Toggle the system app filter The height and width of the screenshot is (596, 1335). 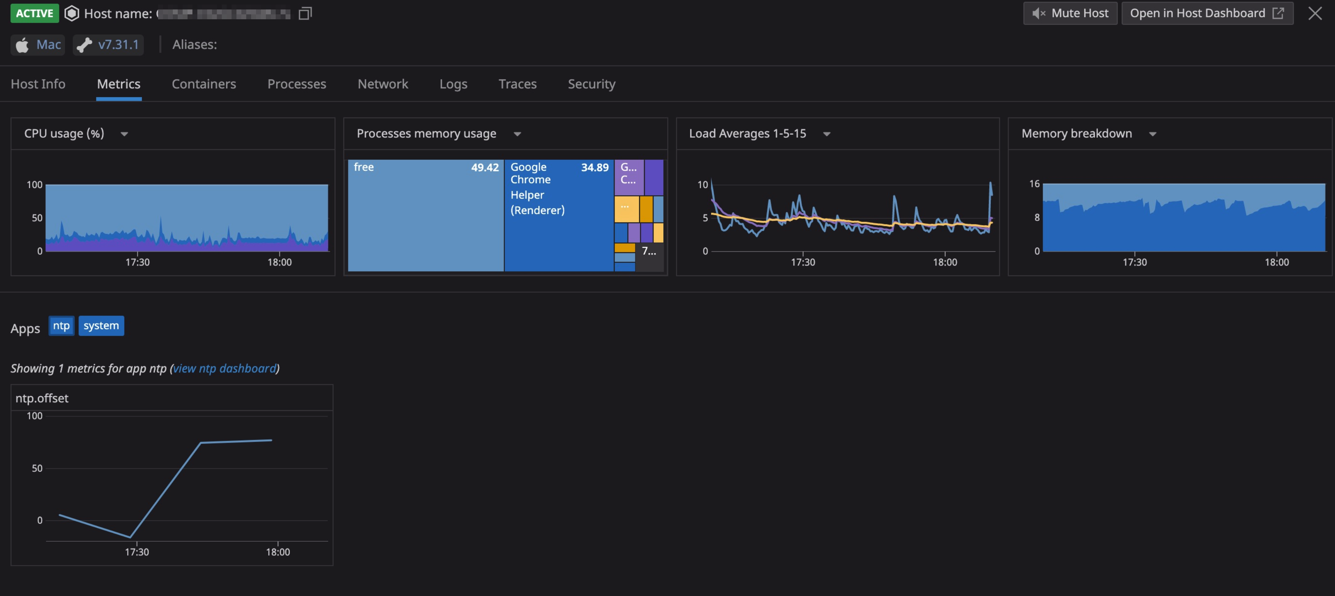coord(101,326)
